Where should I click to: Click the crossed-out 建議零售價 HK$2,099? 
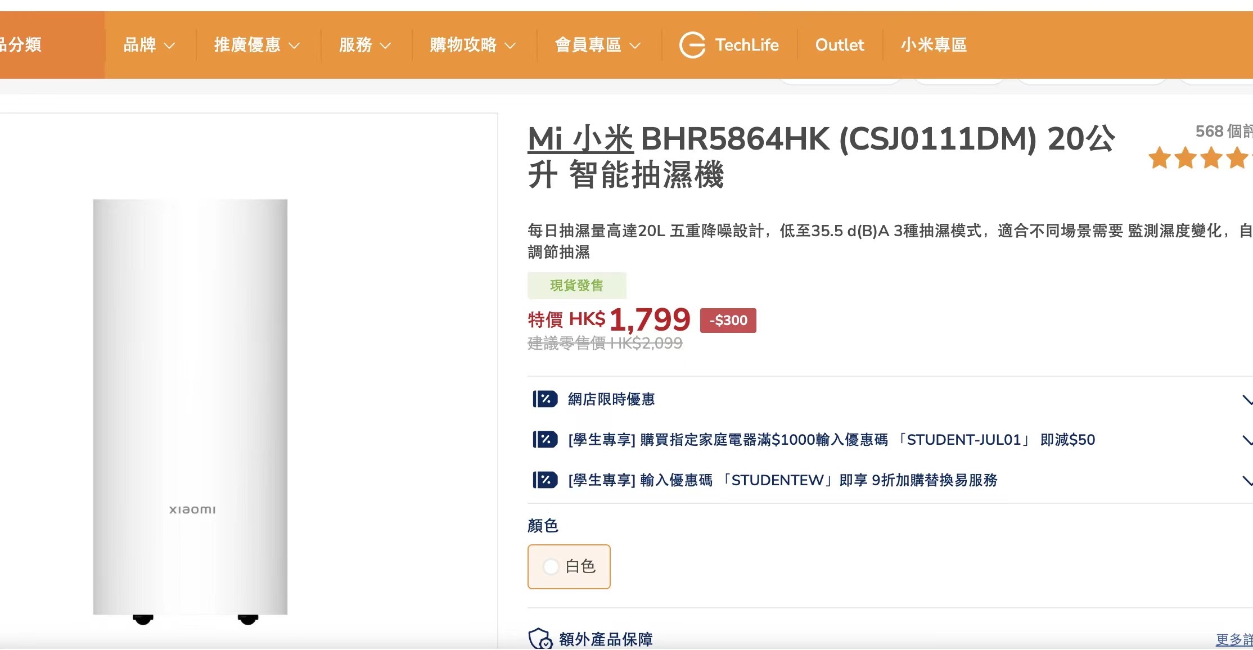click(x=605, y=343)
